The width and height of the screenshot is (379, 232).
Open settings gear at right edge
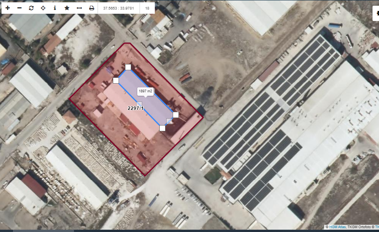376,13
